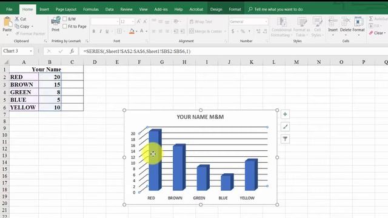Click the Select All corner triangle
This screenshot has height=218, width=388.
pos(6,62)
